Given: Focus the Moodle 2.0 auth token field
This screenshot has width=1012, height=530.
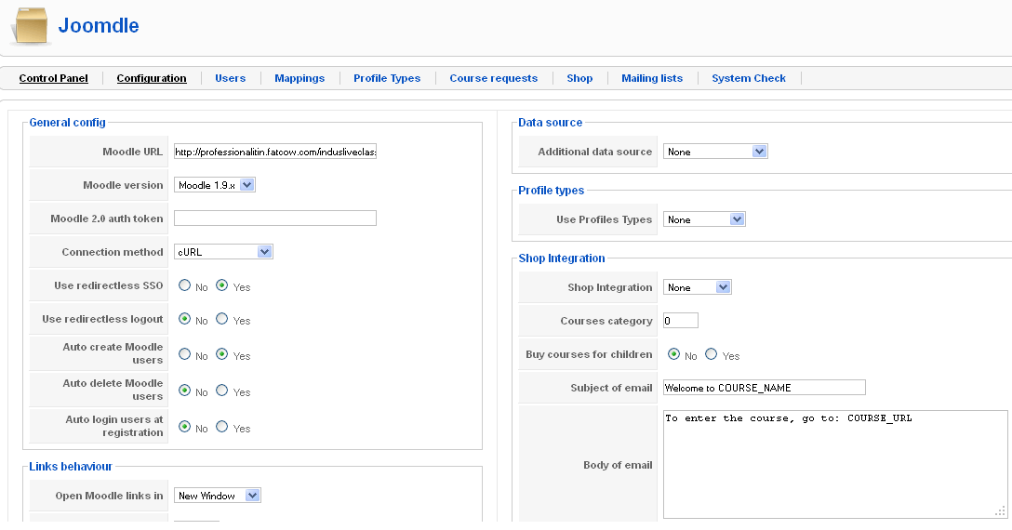Looking at the screenshot, I should click(274, 219).
